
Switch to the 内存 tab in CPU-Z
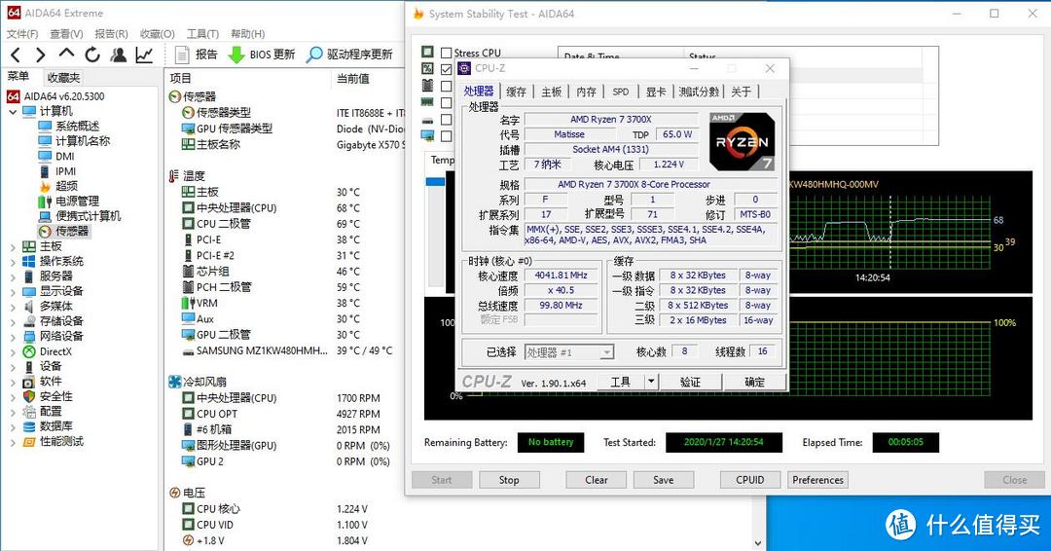[x=586, y=92]
